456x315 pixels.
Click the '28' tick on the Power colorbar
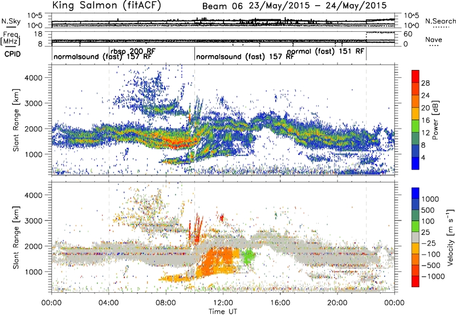tap(425, 83)
